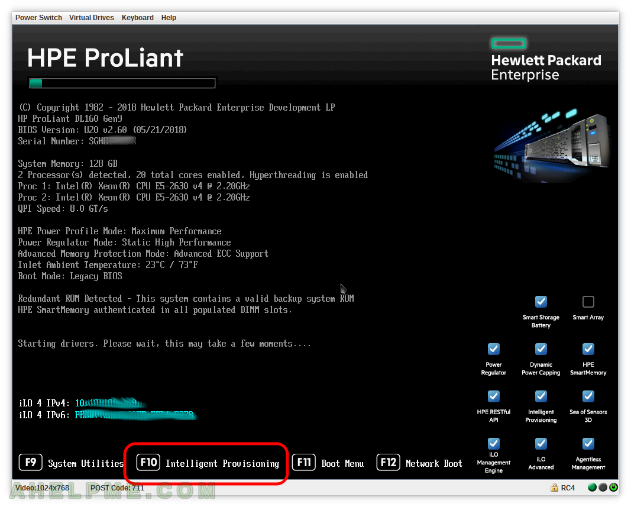Click the unchecked Smart Array checkbox
Image resolution: width=631 pixels, height=507 pixels.
[588, 301]
